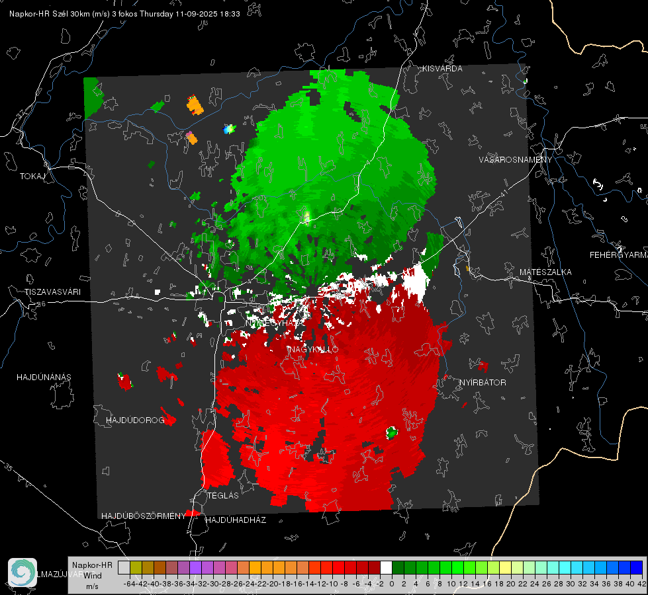Image resolution: width=648 pixels, height=595 pixels.
Task: Select the HAJDÚBÖSZÖRMÉNY town label
Action: [x=144, y=516]
